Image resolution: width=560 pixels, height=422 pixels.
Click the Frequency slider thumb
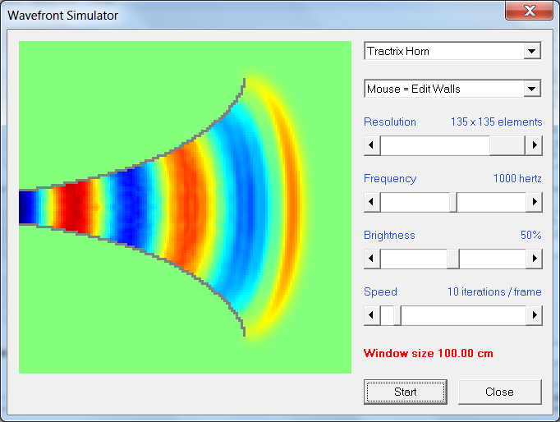coord(453,202)
